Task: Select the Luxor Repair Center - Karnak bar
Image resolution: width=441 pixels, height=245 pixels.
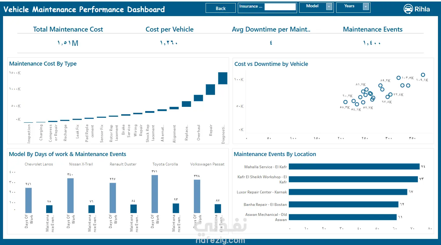Action: [x=348, y=192]
